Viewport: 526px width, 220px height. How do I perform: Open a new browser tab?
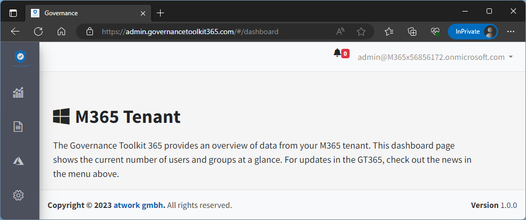click(161, 12)
